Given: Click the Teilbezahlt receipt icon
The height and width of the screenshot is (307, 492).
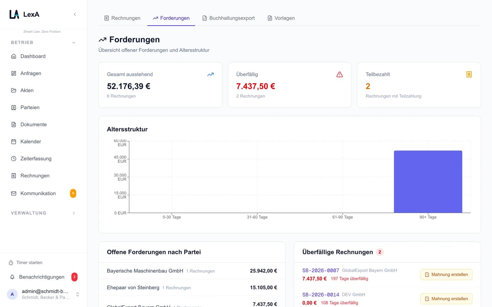Looking at the screenshot, I should pyautogui.click(x=469, y=74).
